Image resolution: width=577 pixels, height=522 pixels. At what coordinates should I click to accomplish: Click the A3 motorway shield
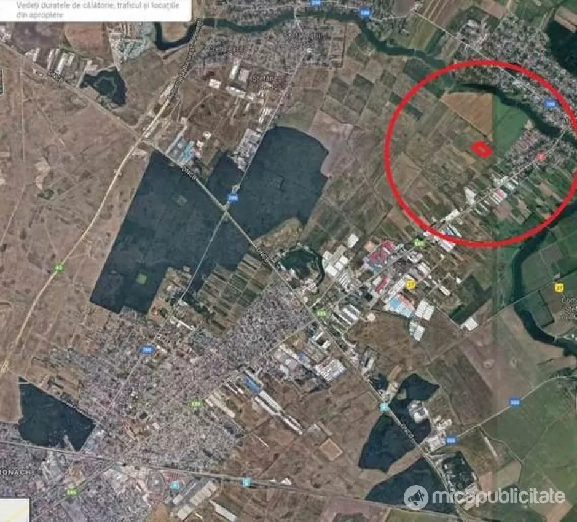58,268
